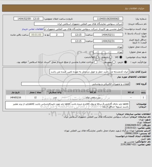Click the delivery city field
Screen dimensions: 152x167
pyautogui.click(x=108, y=52)
